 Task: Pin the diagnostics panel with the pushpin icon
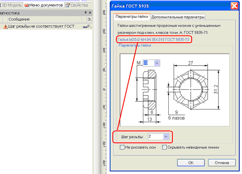pyautogui.click(x=85, y=12)
